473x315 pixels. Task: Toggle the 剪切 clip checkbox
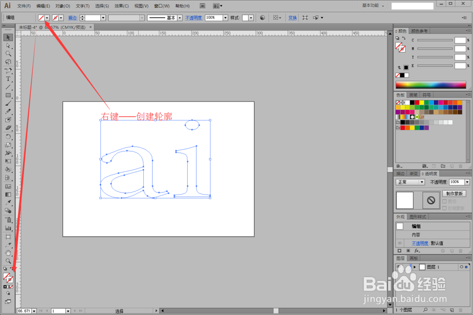coord(444,202)
